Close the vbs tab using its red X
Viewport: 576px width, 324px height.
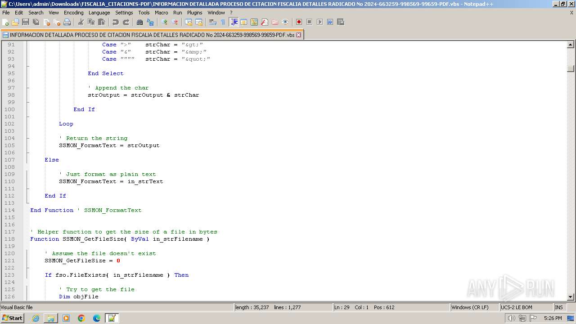pos(298,35)
